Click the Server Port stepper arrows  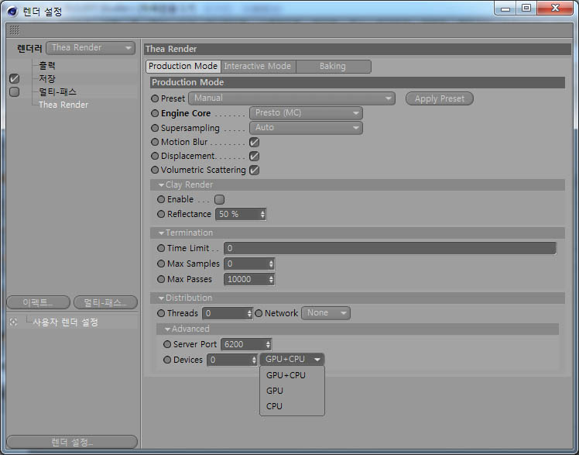[x=268, y=344]
